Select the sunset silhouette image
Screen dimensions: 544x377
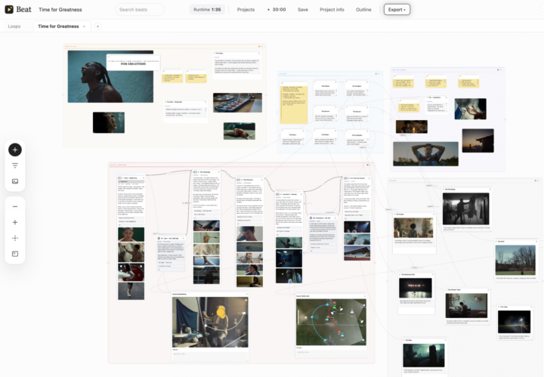point(478,141)
